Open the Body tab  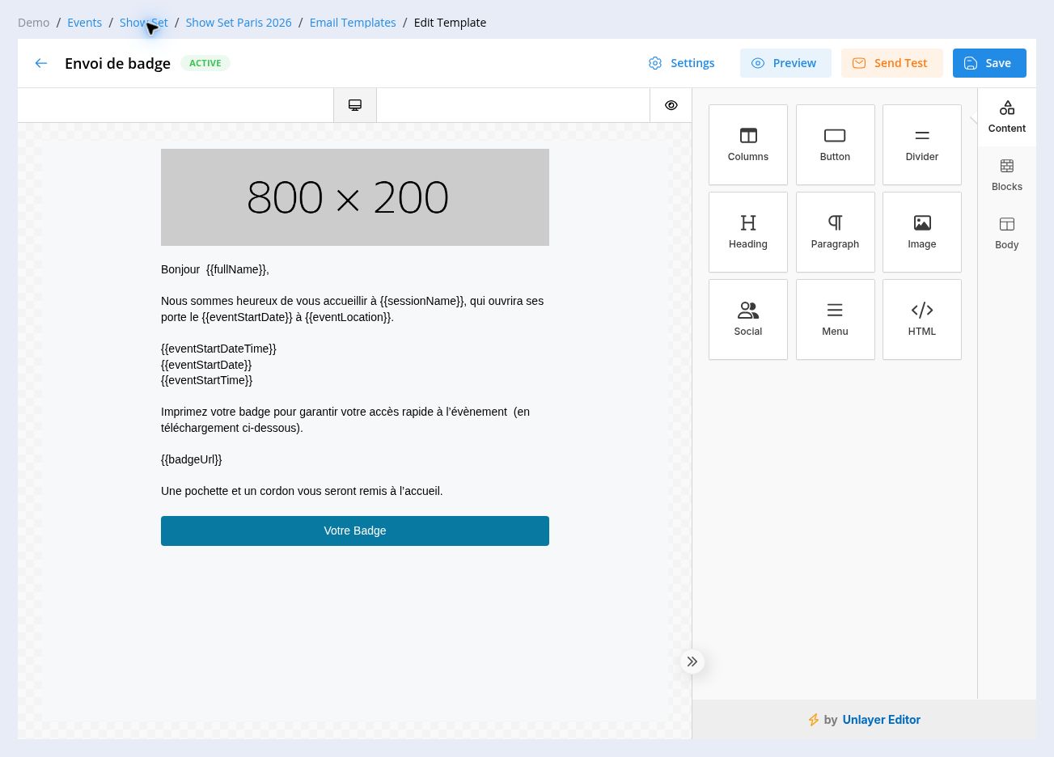(1006, 234)
